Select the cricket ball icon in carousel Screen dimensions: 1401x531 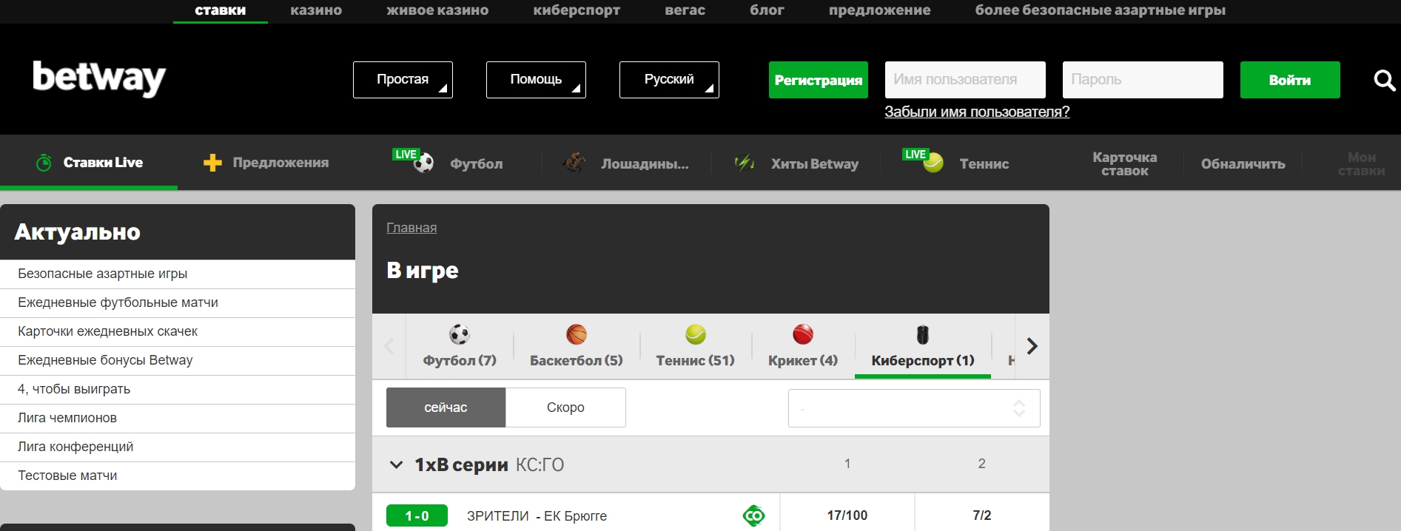click(x=802, y=335)
